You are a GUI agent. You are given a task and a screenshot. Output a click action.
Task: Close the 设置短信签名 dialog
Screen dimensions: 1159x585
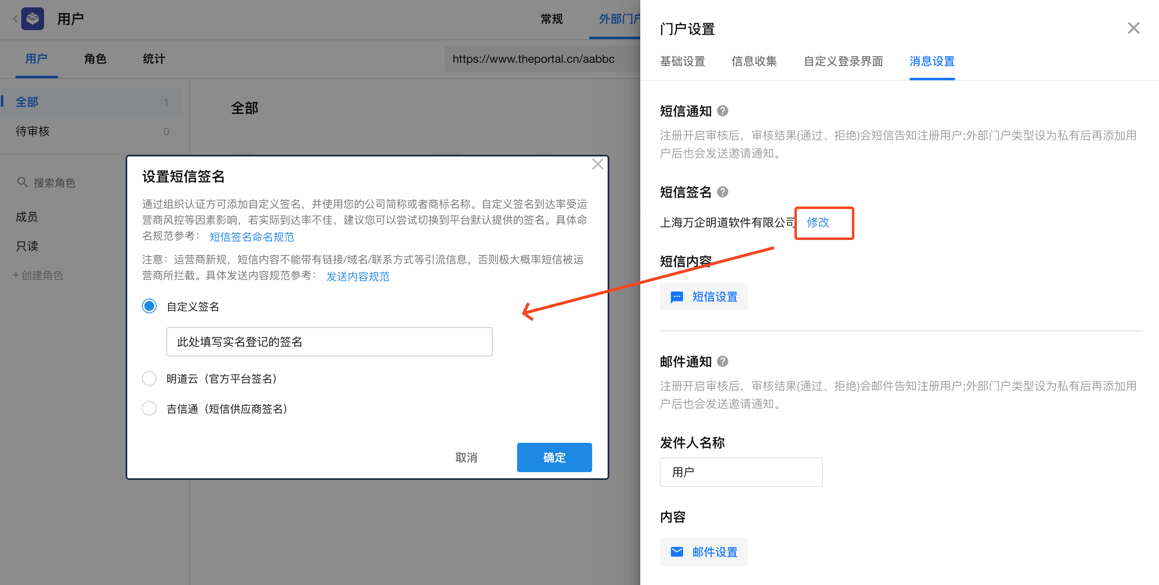point(597,165)
